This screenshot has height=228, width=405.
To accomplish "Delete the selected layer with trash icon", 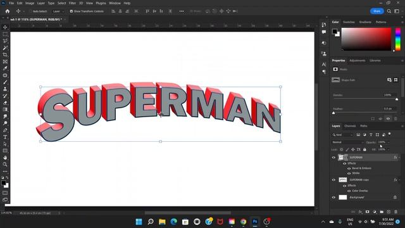I will (x=396, y=212).
